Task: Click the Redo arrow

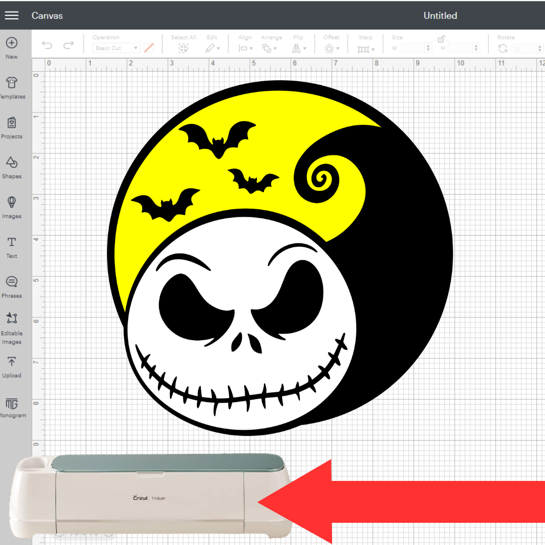Action: (x=69, y=45)
